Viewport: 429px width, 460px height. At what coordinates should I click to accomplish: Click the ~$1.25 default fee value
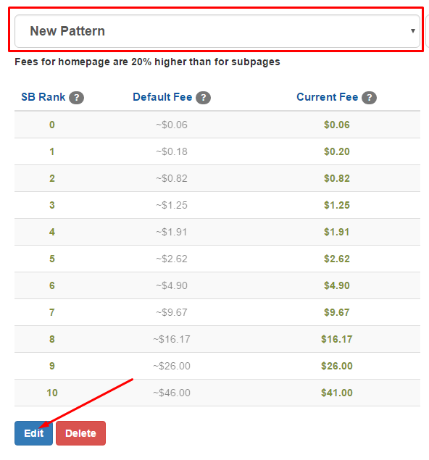pyautogui.click(x=172, y=205)
